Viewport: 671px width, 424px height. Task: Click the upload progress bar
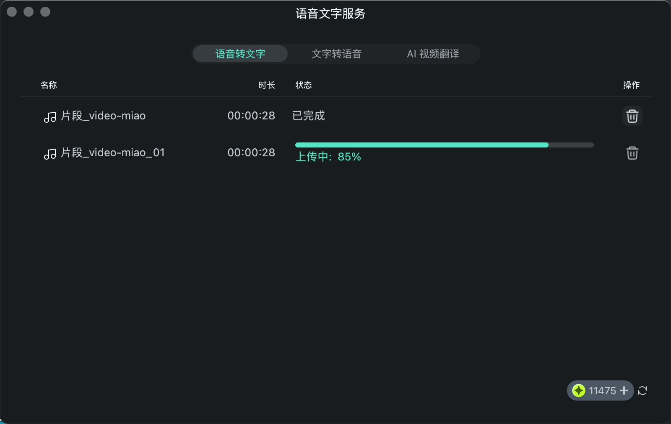(x=445, y=145)
